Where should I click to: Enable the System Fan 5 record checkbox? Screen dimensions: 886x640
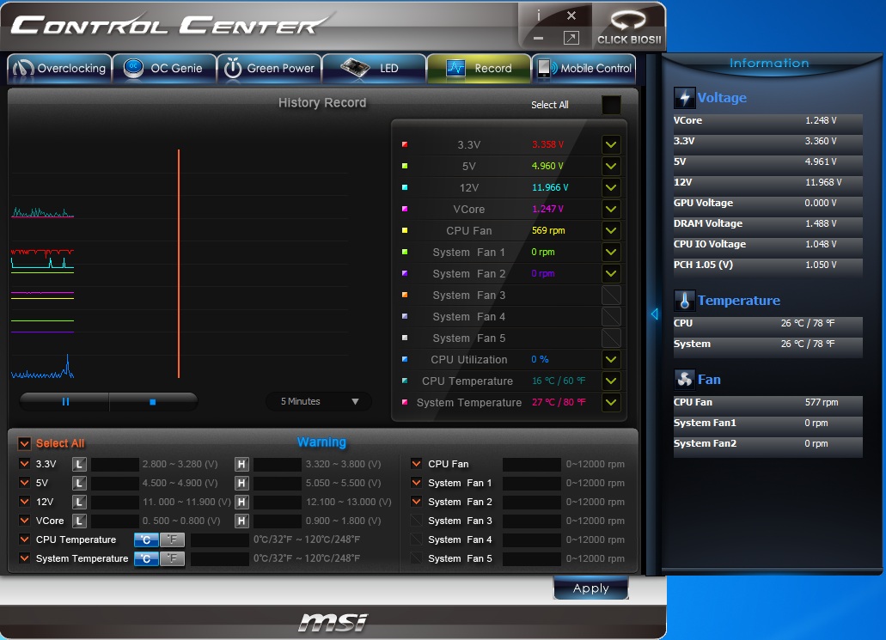tap(611, 338)
